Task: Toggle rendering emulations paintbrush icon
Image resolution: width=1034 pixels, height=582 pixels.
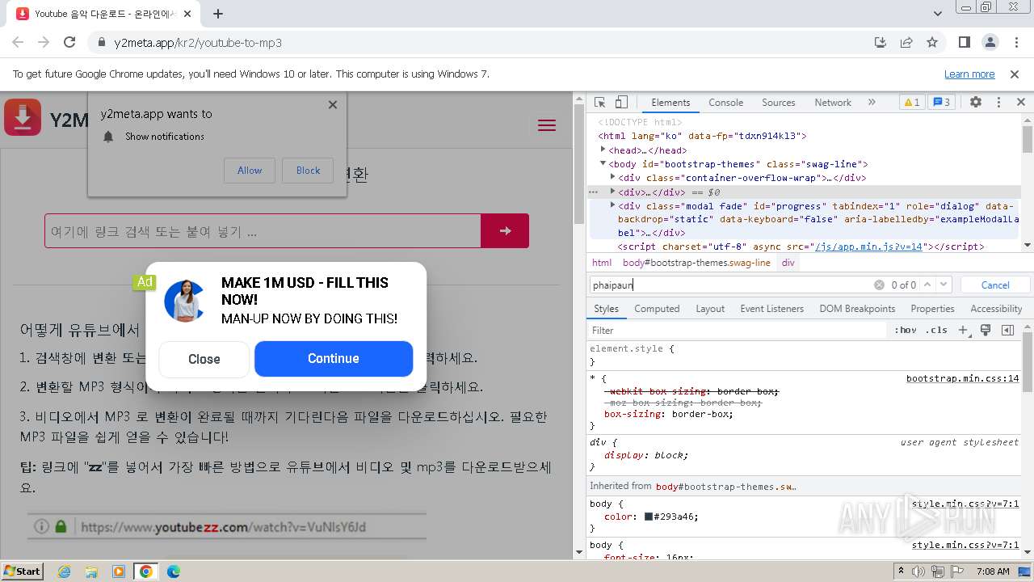Action: pos(986,330)
